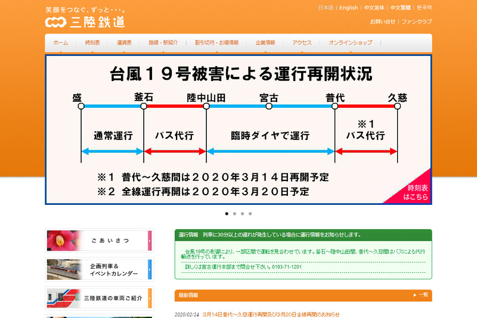
Task: Select the second carousel slide dot
Action: coord(234,214)
